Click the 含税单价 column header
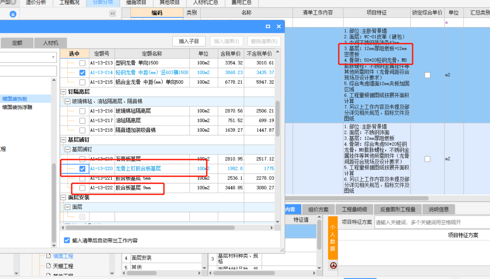 [231, 53]
